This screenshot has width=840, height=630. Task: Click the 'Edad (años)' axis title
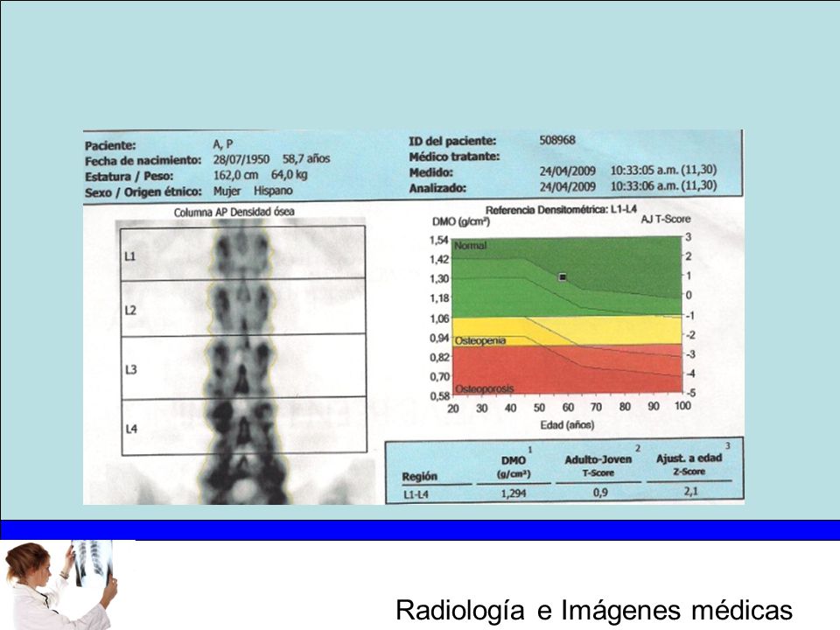coord(567,425)
